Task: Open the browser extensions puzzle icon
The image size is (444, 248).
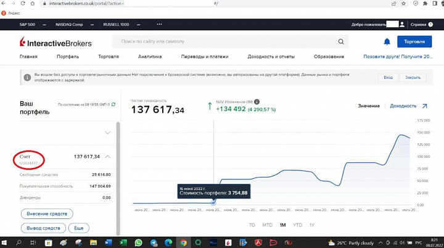Action: click(x=425, y=4)
